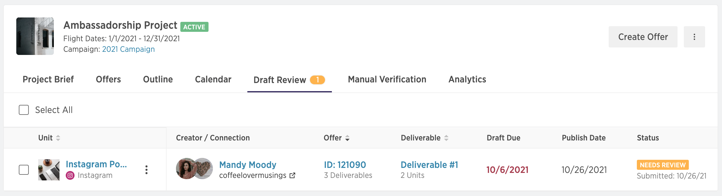
Task: Click the ACTIVE status badge
Action: [194, 27]
